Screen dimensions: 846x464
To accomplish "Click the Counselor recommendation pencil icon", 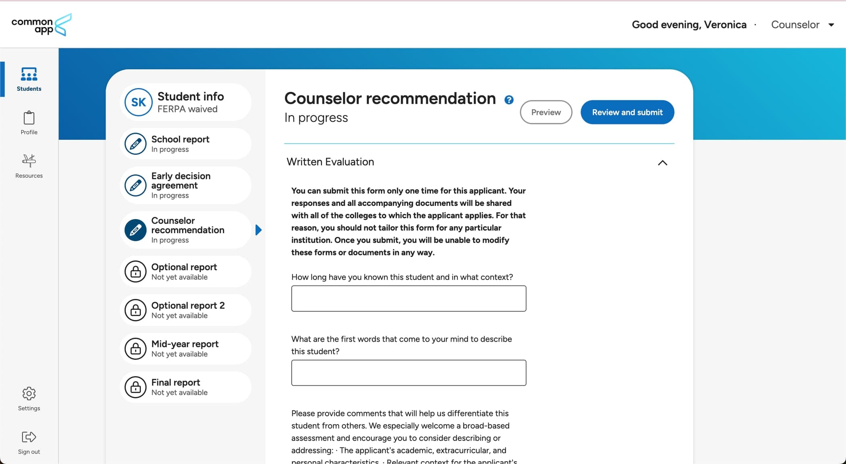I will click(x=135, y=230).
